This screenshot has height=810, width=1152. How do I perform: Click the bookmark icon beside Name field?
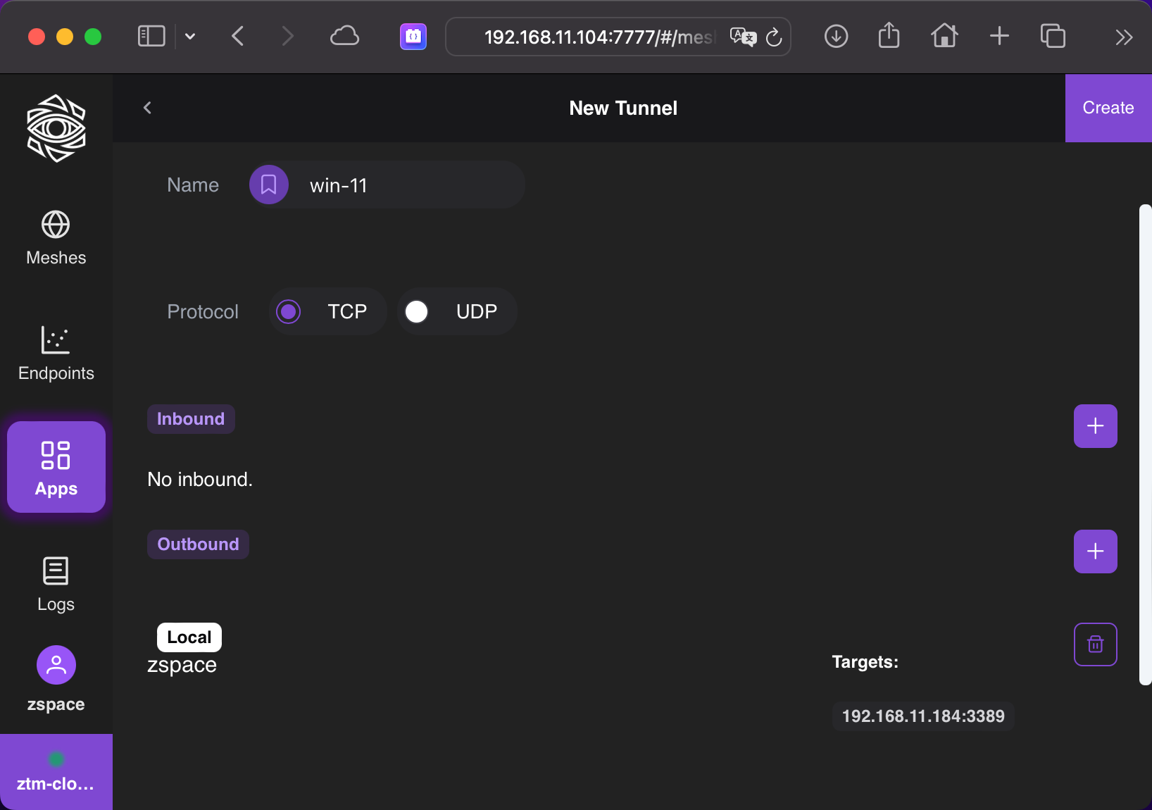point(268,185)
